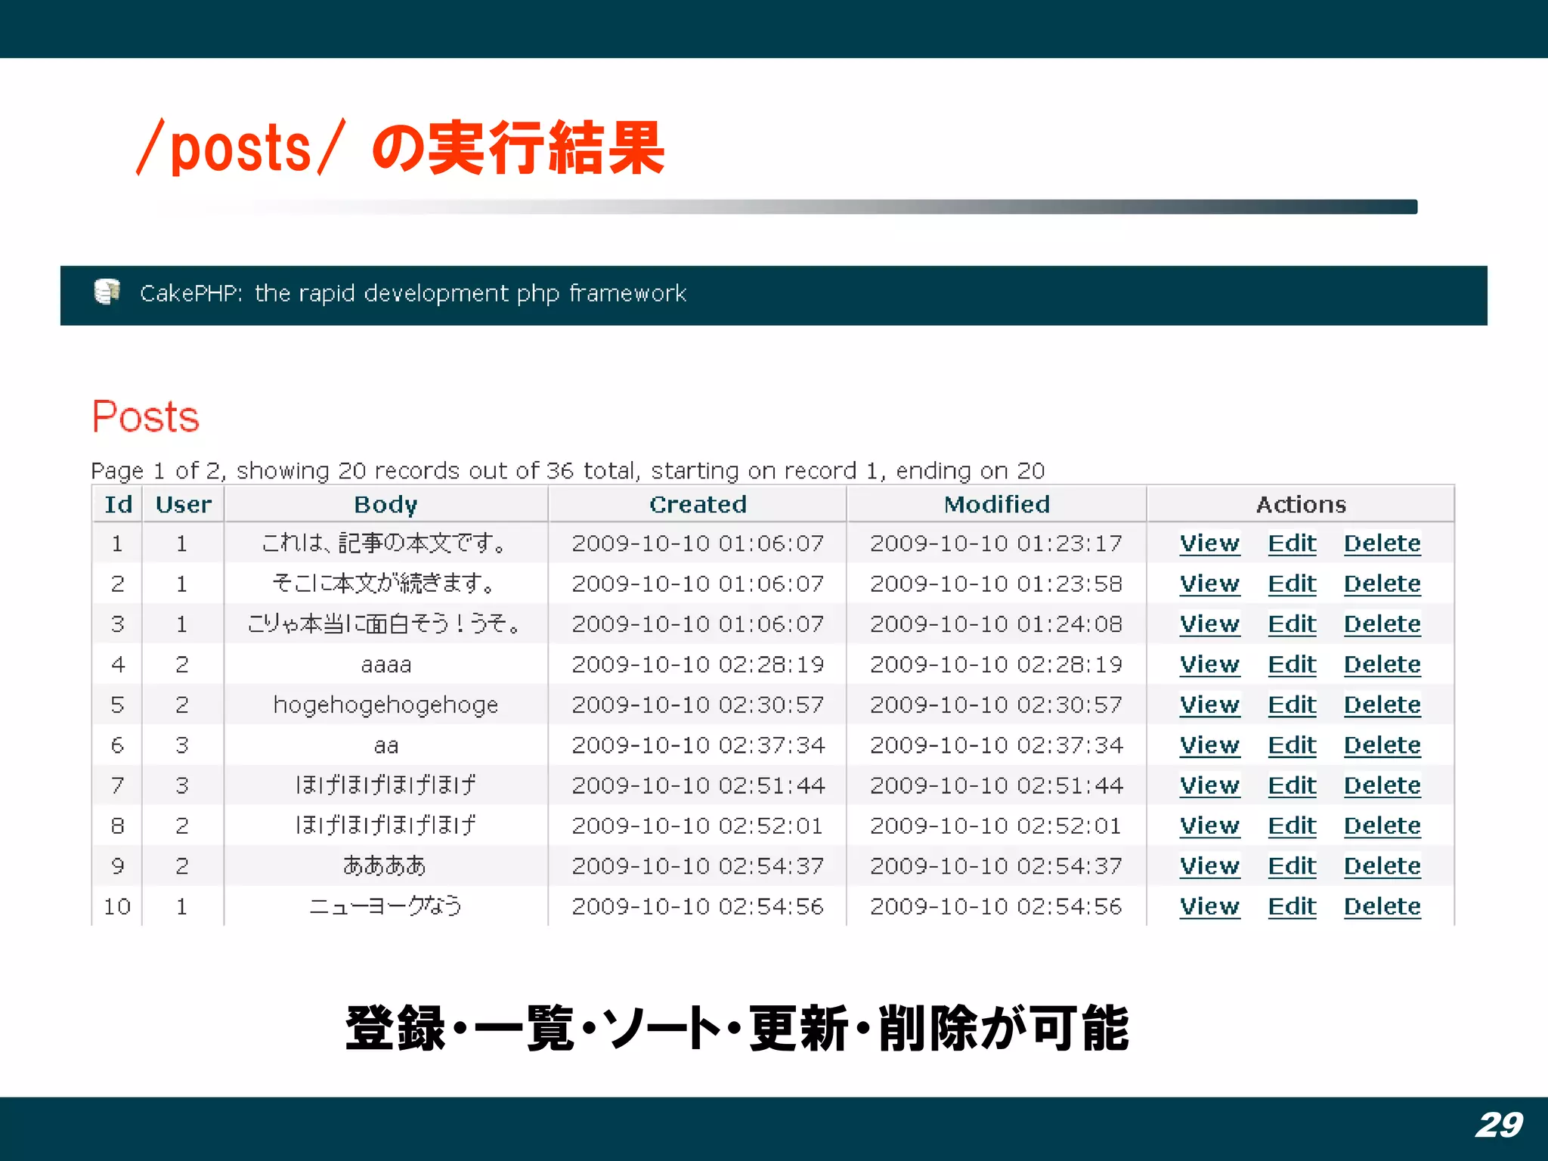Screen dimensions: 1548x1161
Task: Click Delete link for post 7
Action: [1382, 785]
